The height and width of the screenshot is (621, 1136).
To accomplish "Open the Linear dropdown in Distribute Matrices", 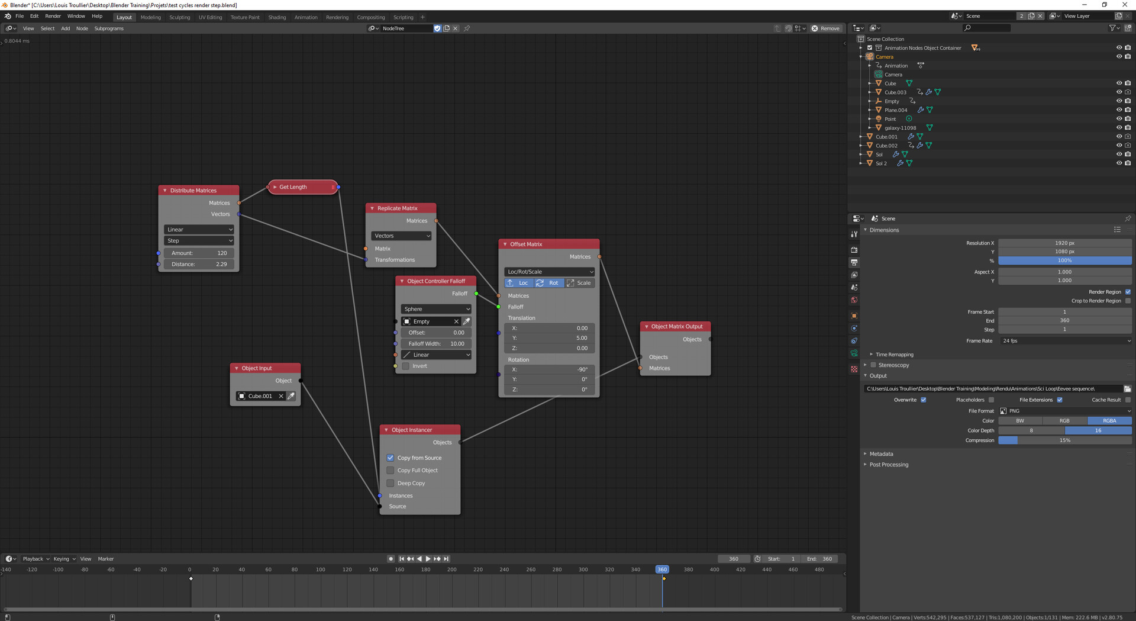I will point(199,230).
